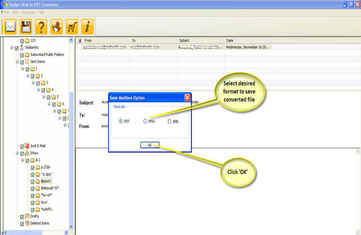Select the Subscribed Public Folders folder icon

pyautogui.click(x=27, y=55)
